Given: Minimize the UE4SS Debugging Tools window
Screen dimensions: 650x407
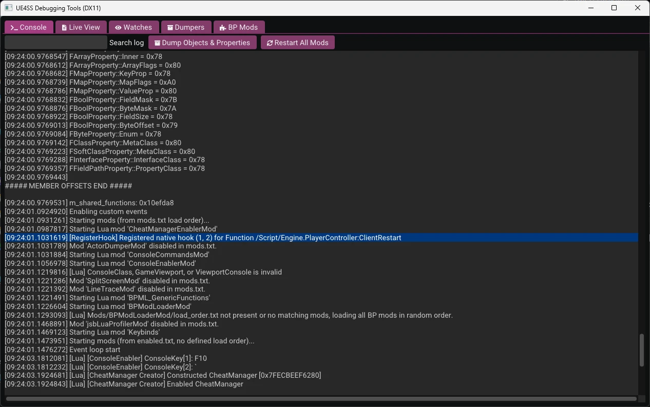Looking at the screenshot, I should coord(590,8).
